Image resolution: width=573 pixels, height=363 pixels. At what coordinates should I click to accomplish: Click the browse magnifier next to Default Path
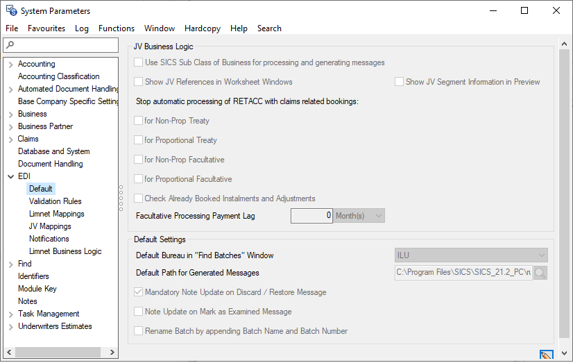[540, 273]
